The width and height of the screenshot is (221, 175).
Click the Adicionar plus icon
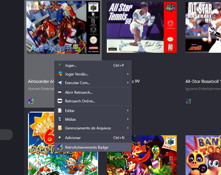[60, 137]
